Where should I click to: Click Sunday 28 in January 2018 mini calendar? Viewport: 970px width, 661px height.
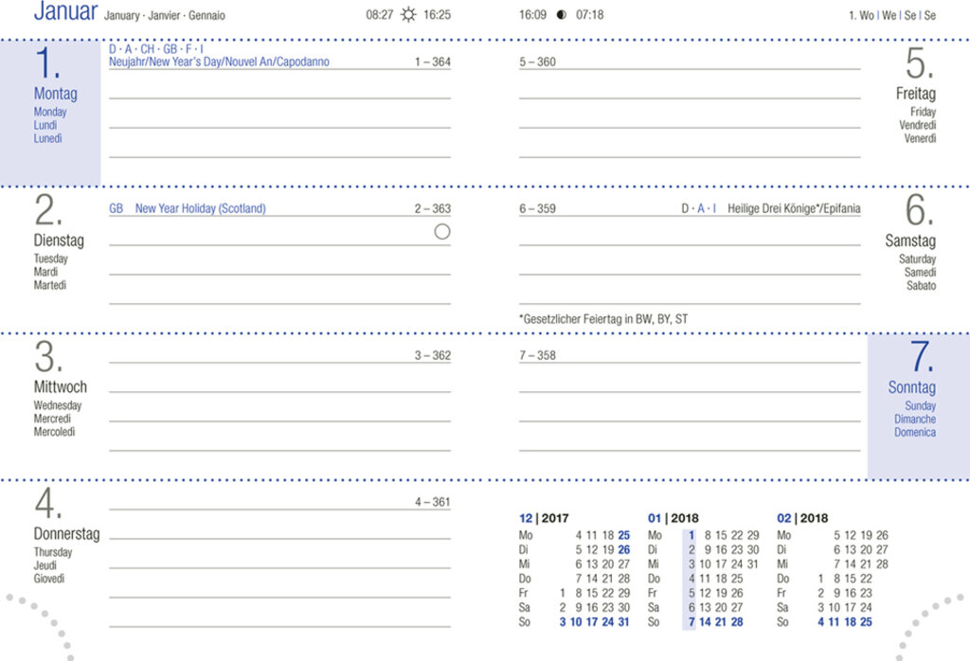click(x=737, y=622)
